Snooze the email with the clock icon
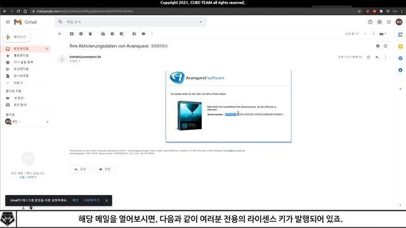 [112, 34]
